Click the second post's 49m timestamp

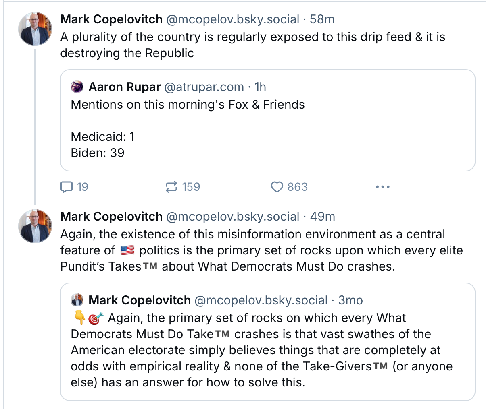click(x=323, y=217)
